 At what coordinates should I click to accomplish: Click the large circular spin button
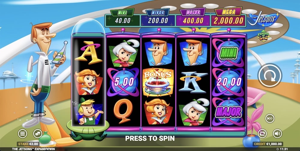pyautogui.click(x=270, y=75)
